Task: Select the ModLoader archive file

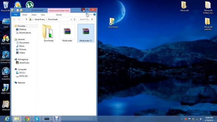Action: point(67,33)
